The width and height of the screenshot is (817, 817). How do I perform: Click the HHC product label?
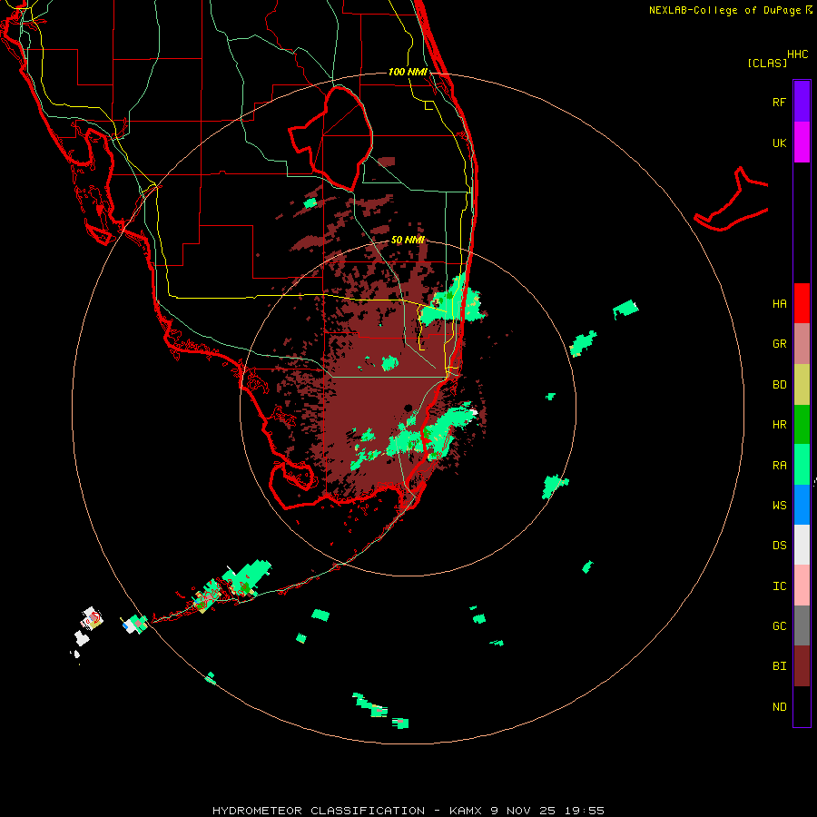tap(798, 54)
